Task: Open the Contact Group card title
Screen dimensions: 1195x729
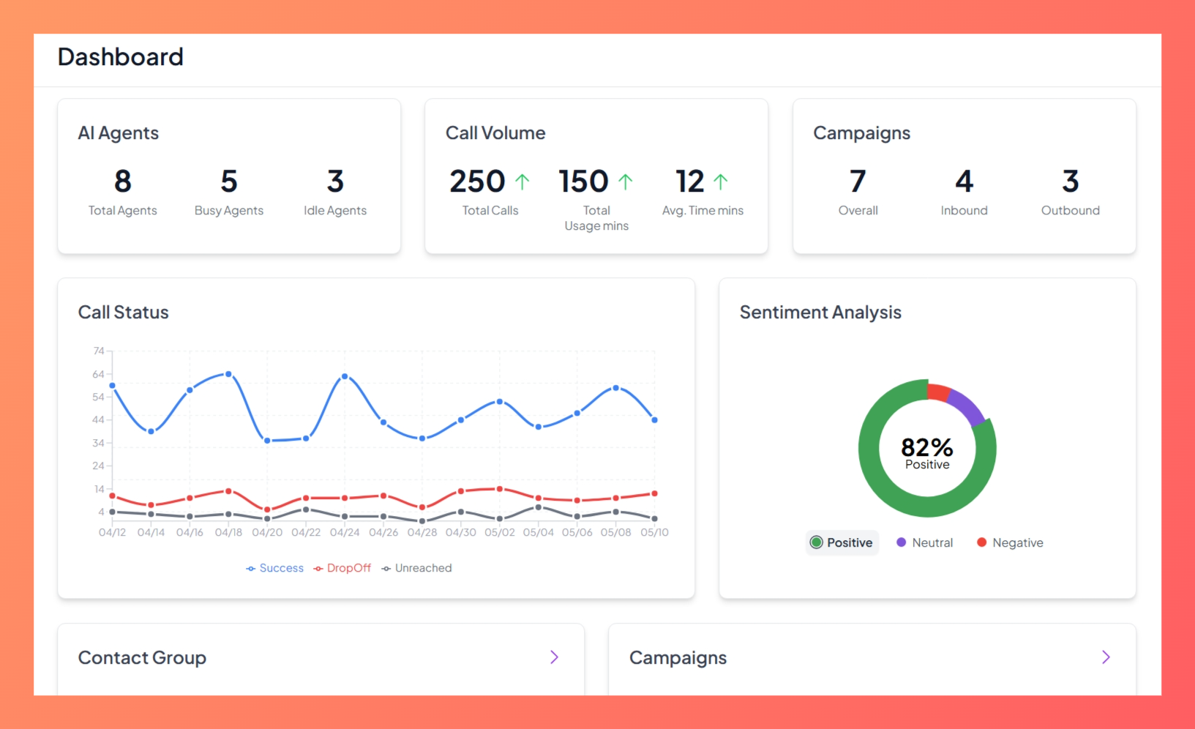Action: (142, 658)
